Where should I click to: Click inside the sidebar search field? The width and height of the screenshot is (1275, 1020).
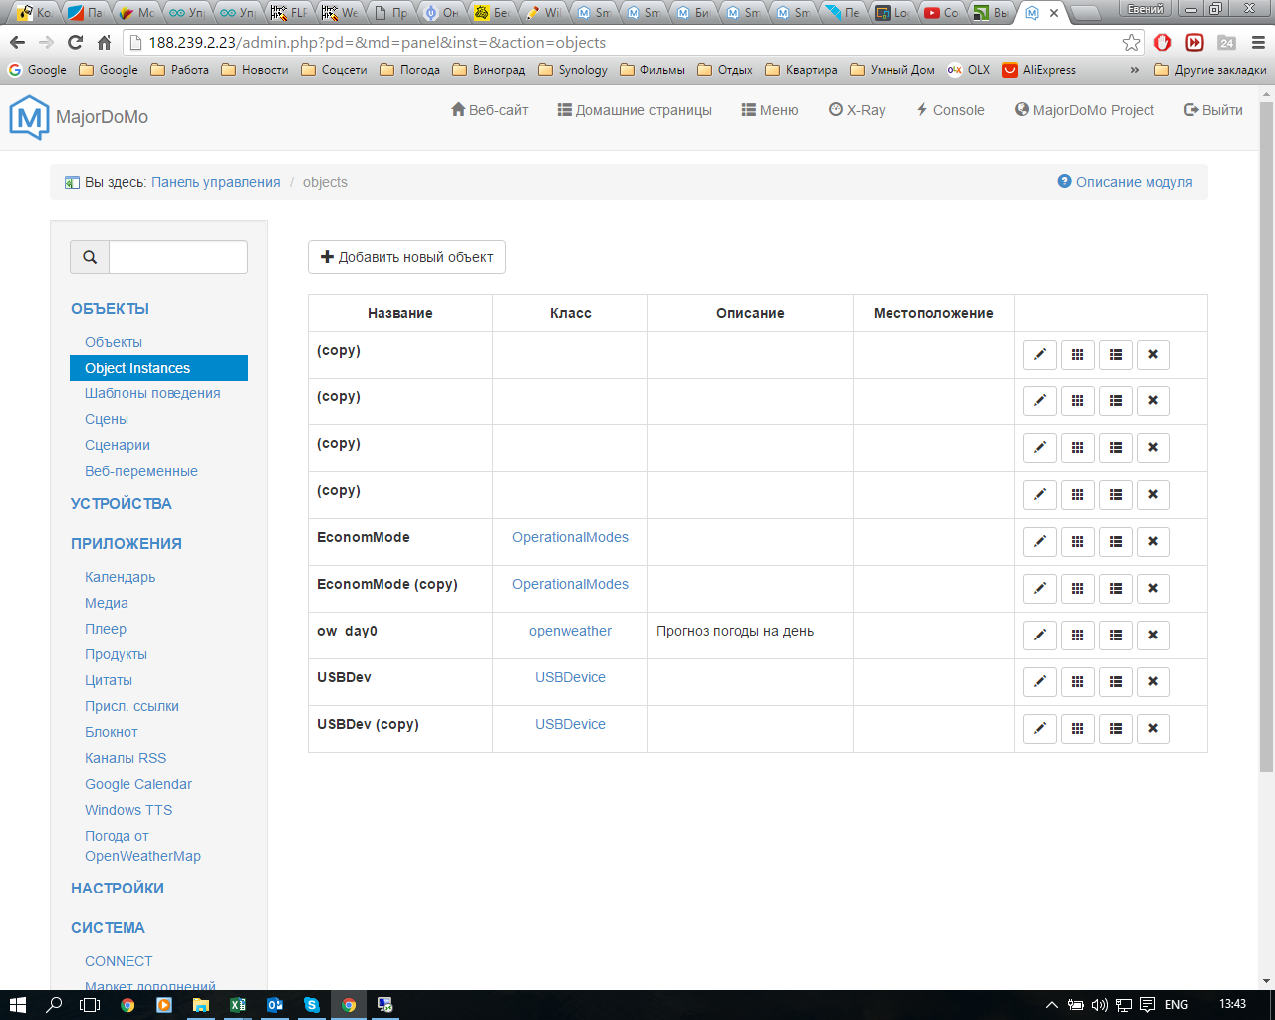point(177,257)
